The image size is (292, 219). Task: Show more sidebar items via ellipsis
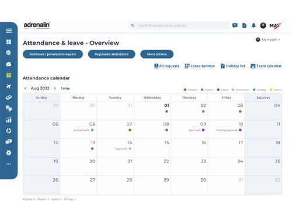click(9, 164)
